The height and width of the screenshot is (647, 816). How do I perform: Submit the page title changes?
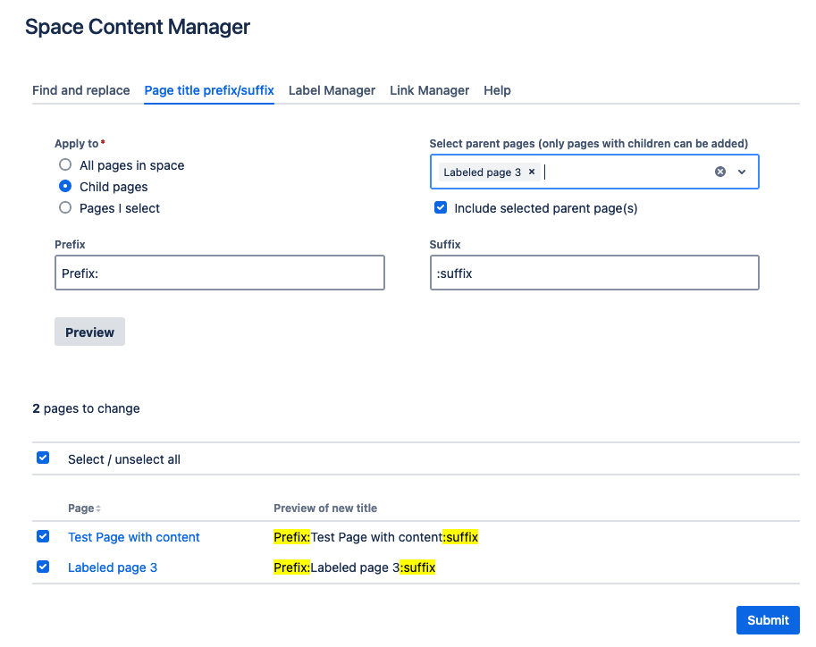point(767,620)
